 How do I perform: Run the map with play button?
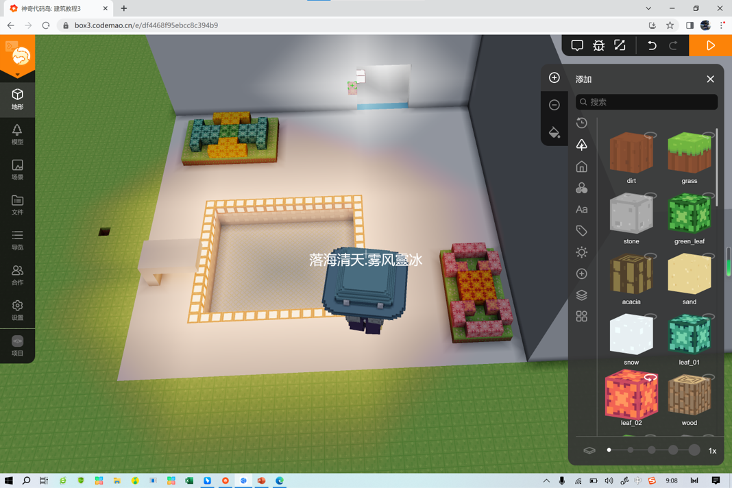point(710,45)
